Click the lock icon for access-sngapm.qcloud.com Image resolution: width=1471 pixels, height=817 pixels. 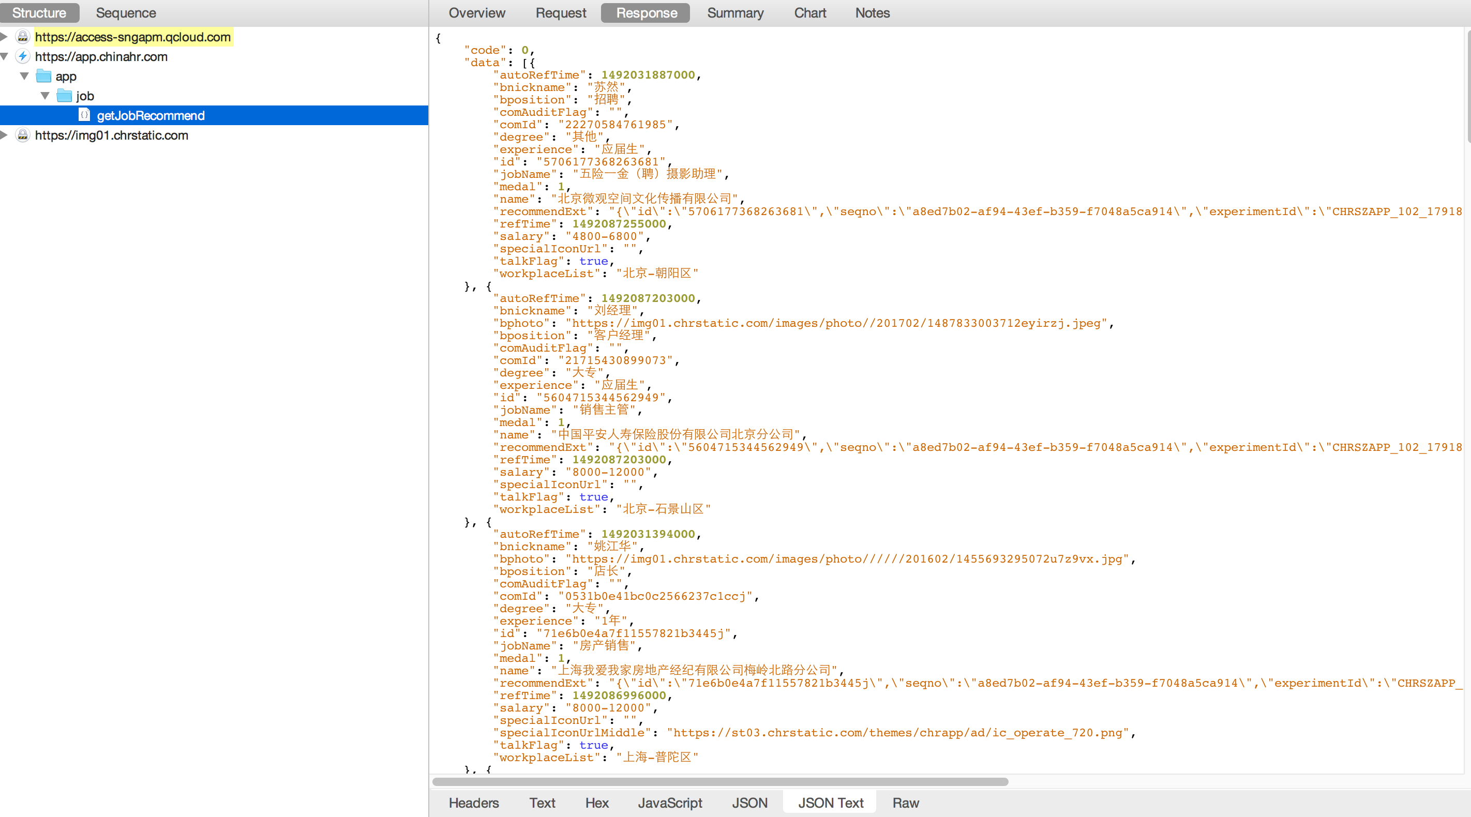point(22,37)
